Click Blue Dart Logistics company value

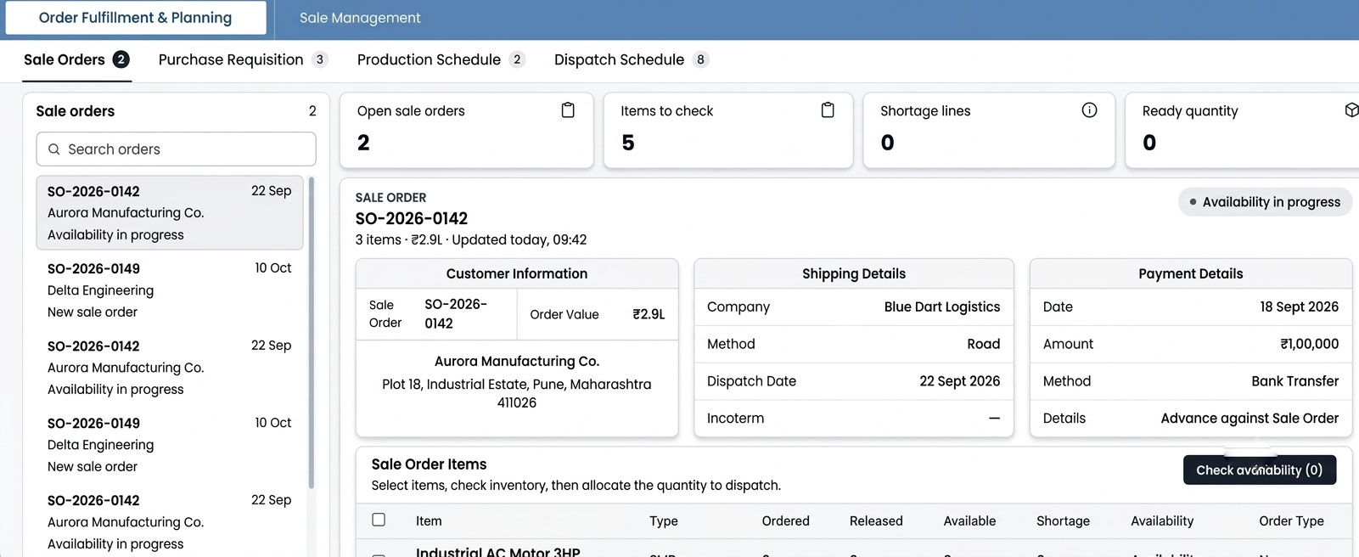pyautogui.click(x=942, y=307)
